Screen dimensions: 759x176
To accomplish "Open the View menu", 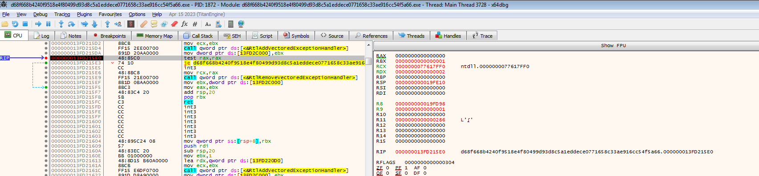I will coord(21,14).
